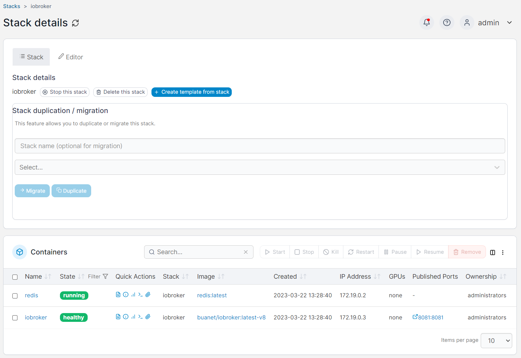Open exec console icon for iobroker container
Viewport: 521px width, 358px height.
tap(141, 317)
